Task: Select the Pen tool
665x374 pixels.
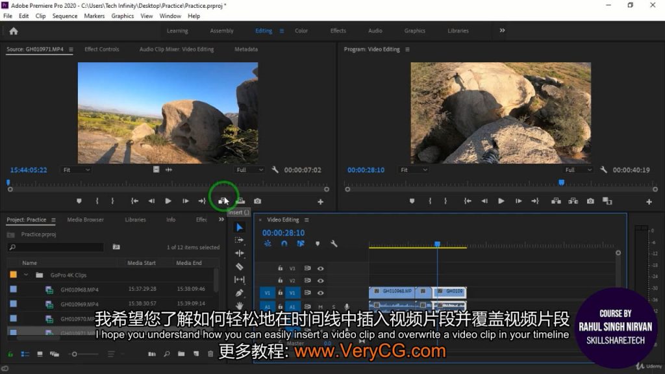Action: pos(239,293)
